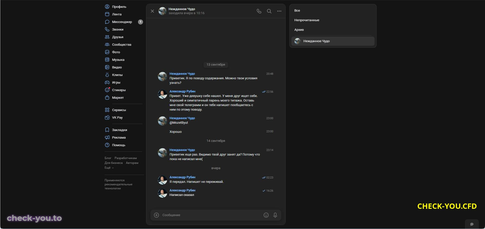Click the Сообщества group icon
The width and height of the screenshot is (485, 229).
point(107,44)
